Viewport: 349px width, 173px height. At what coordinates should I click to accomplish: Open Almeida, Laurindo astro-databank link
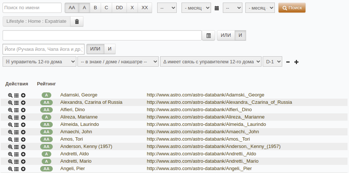[206, 124]
